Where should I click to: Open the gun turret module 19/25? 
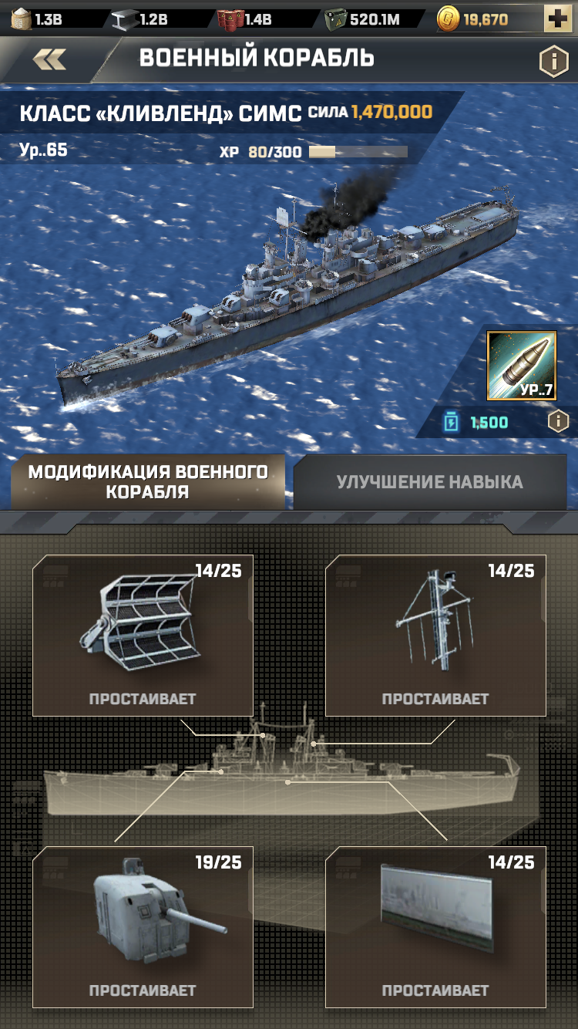tap(143, 927)
